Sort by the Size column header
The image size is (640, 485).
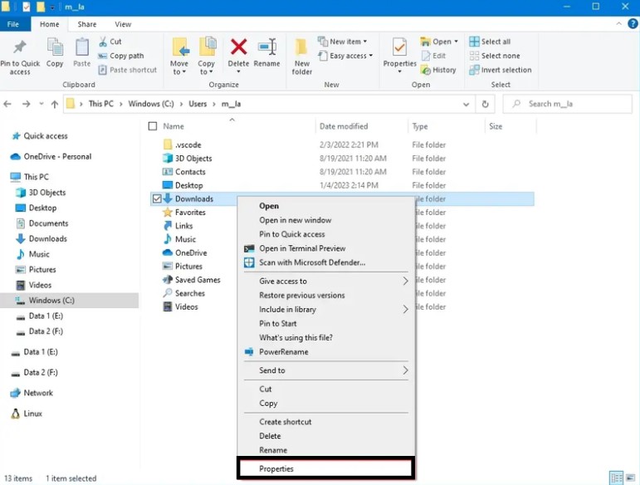[x=496, y=126]
